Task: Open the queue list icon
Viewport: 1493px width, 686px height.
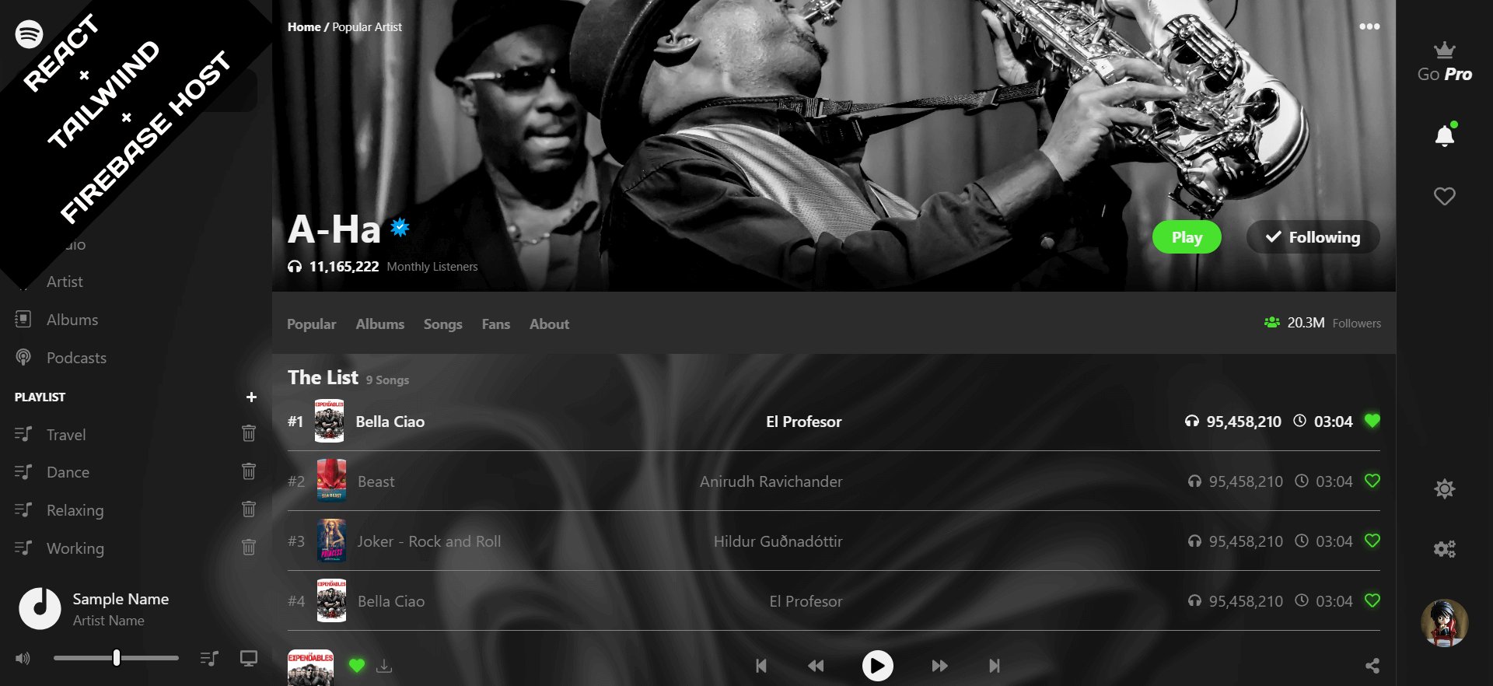Action: 209,659
